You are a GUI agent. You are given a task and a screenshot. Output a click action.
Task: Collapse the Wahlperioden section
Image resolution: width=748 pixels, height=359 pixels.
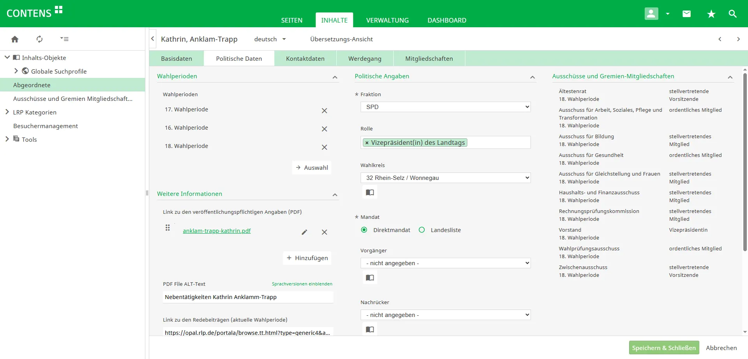point(335,77)
